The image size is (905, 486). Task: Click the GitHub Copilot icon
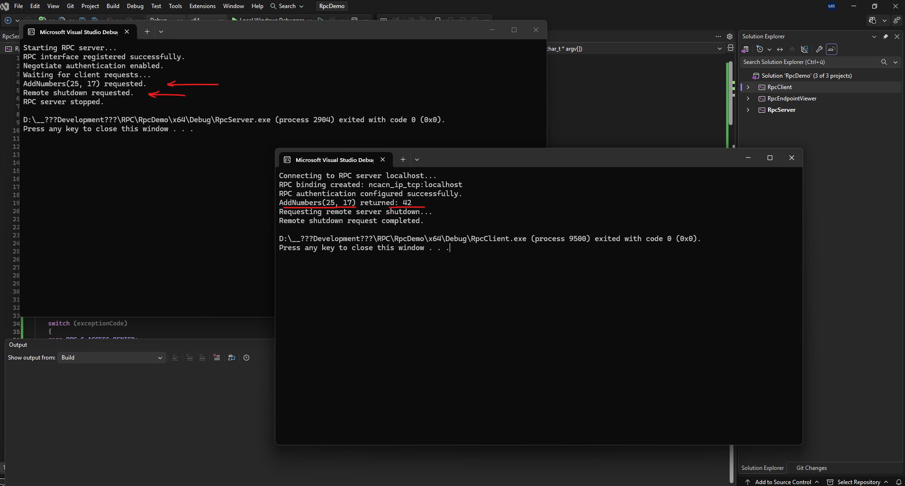[x=873, y=20]
